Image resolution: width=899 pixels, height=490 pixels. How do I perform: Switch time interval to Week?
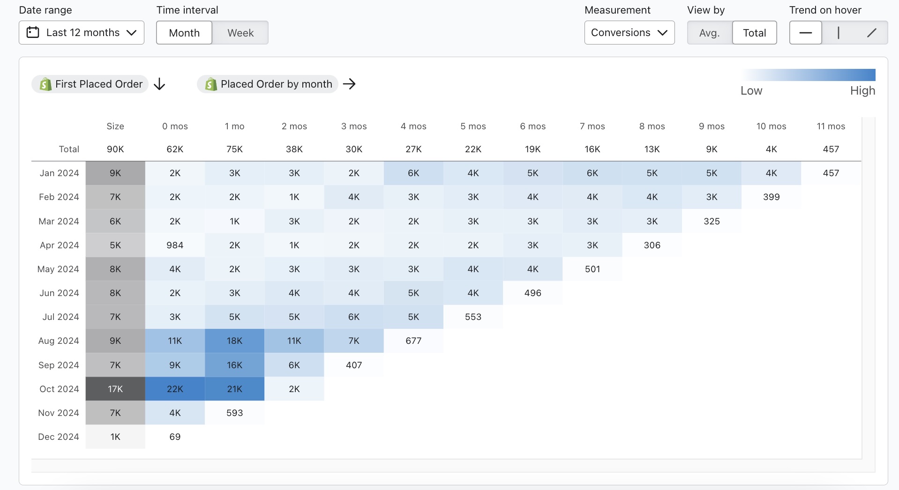[240, 33]
